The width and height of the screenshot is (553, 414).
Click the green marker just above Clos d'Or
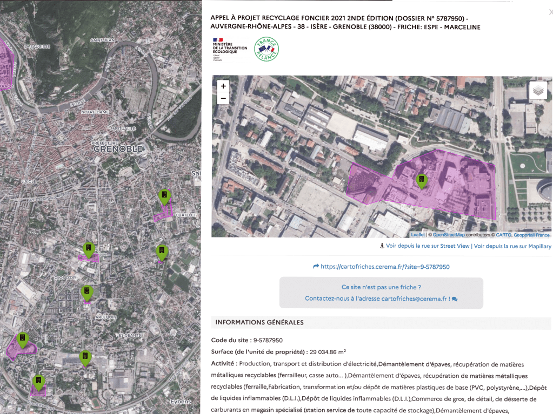(x=89, y=249)
